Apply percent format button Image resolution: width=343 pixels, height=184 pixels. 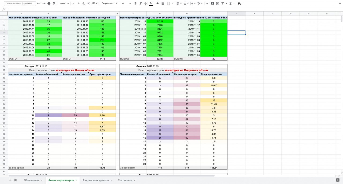point(79,4)
